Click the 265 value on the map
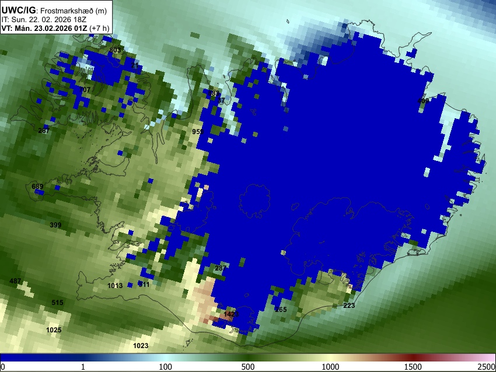 click(281, 310)
